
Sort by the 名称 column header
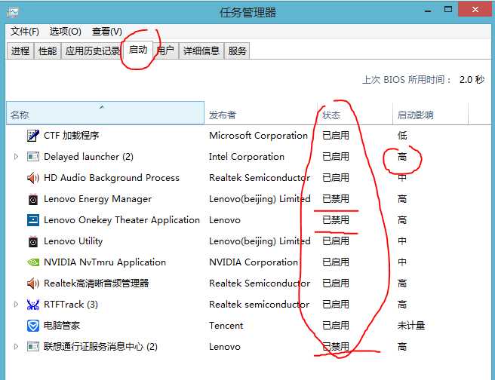[x=106, y=113]
